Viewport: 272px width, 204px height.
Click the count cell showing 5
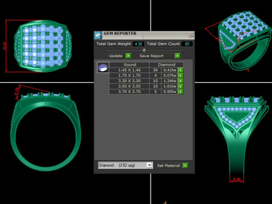click(x=155, y=92)
